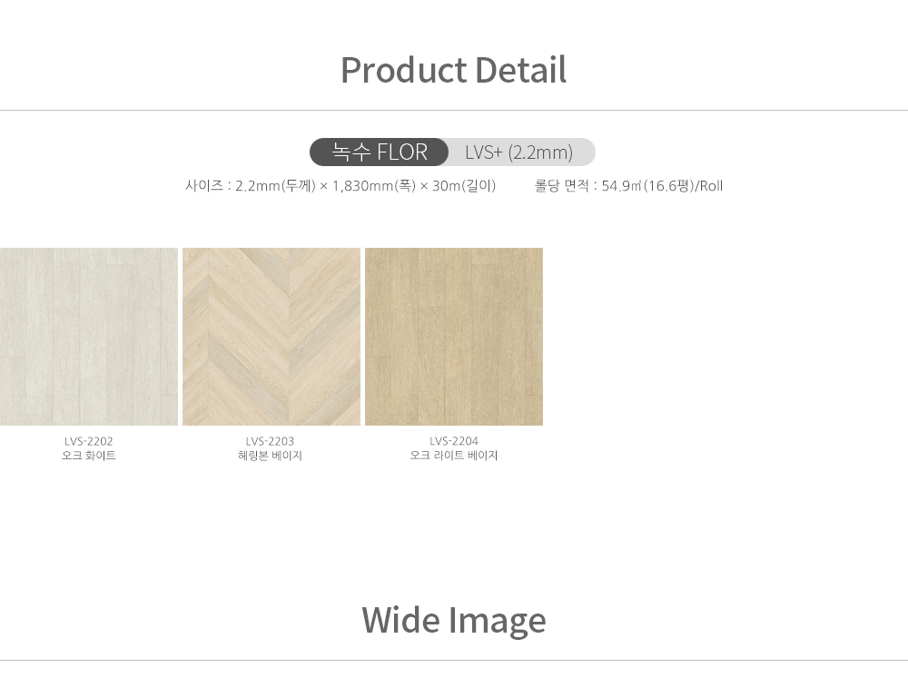Screen dimensions: 908x688
Task: Select the 오크 라이트 베이지 product name
Action: pyautogui.click(x=454, y=456)
